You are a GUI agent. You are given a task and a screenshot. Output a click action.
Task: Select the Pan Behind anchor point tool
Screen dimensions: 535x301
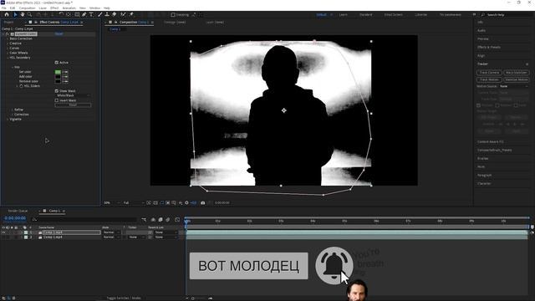pos(69,15)
